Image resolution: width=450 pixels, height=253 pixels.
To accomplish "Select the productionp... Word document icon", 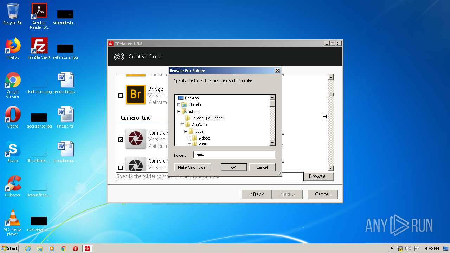I will pos(65,83).
